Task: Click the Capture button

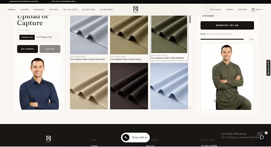Action: [50, 49]
